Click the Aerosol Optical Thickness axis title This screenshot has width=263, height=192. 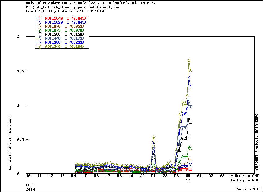click(x=11, y=143)
